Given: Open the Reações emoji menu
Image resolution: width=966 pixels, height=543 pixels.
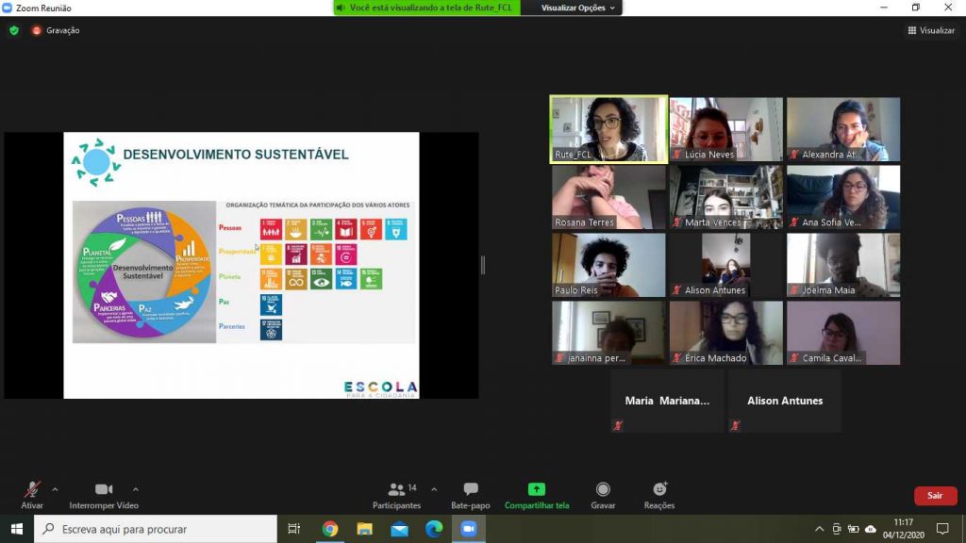Looking at the screenshot, I should [x=659, y=495].
